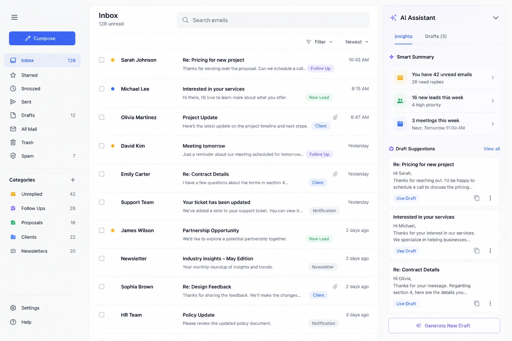The image size is (512, 341).
Task: Click the search magnifier icon
Action: pyautogui.click(x=185, y=20)
